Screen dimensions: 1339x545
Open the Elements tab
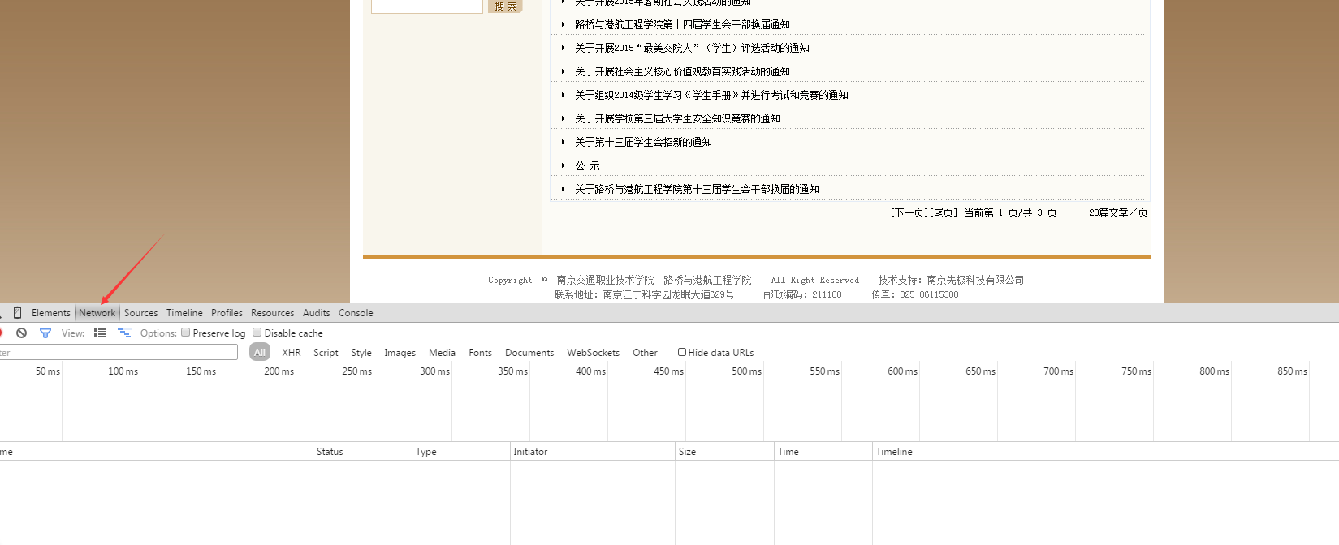(x=51, y=313)
